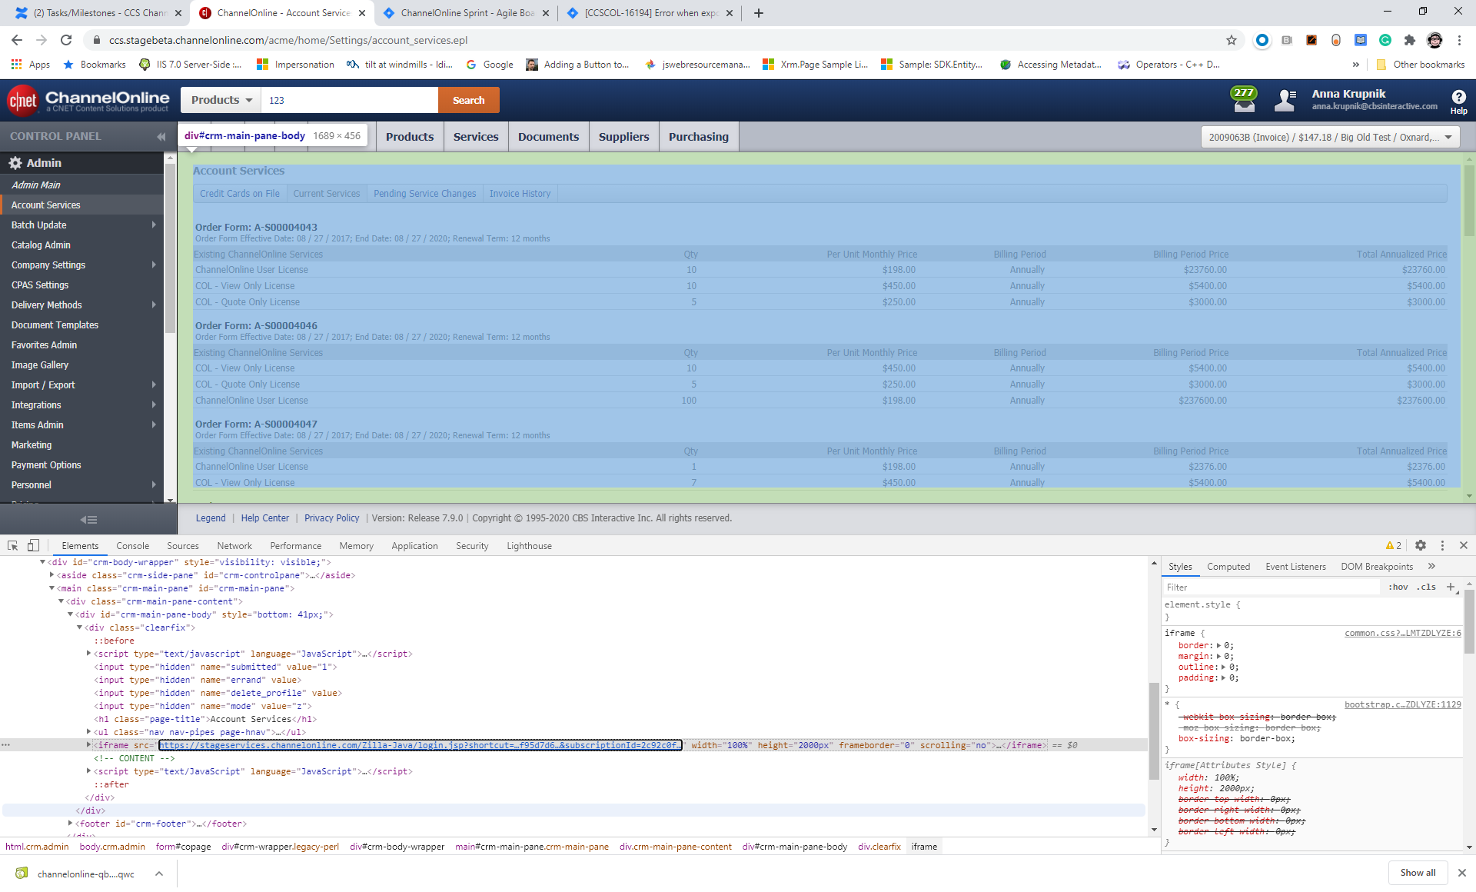Viewport: 1476px width, 892px height.
Task: Switch to the DevTools Console tab
Action: [132, 546]
